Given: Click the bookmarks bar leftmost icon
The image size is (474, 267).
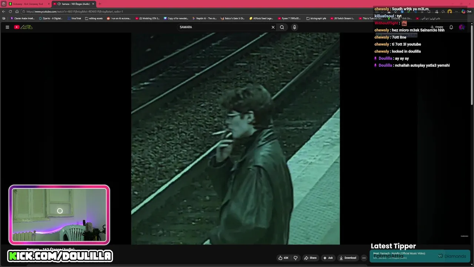Looking at the screenshot, I should point(4,18).
